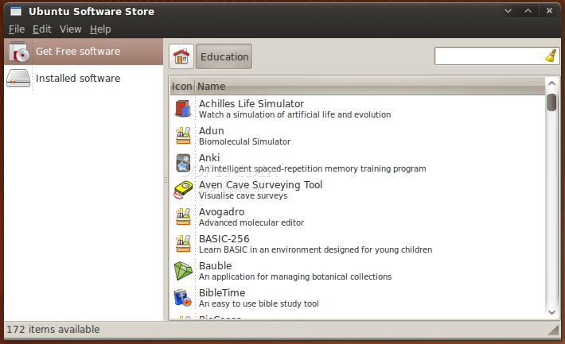
Task: Click 'An application for managing botanical collections'
Action: (x=295, y=276)
